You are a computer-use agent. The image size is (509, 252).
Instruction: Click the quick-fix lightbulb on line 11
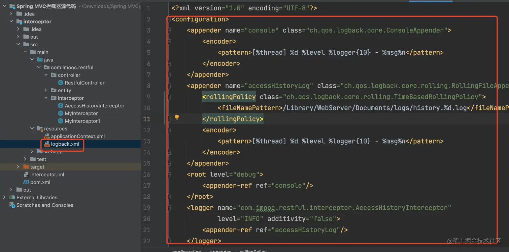pyautogui.click(x=177, y=117)
